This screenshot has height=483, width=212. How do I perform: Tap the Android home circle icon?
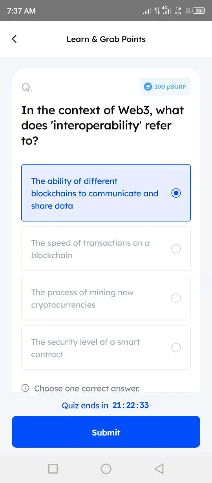(x=106, y=468)
